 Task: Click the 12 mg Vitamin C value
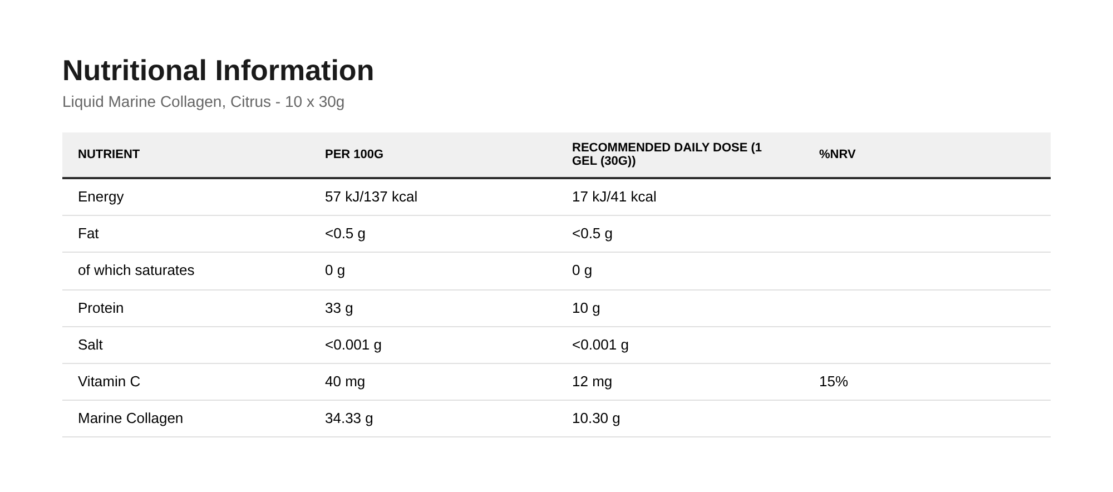[x=592, y=382]
